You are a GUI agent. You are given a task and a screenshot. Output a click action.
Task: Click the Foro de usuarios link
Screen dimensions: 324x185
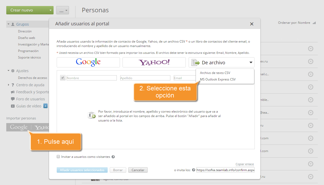click(x=31, y=99)
